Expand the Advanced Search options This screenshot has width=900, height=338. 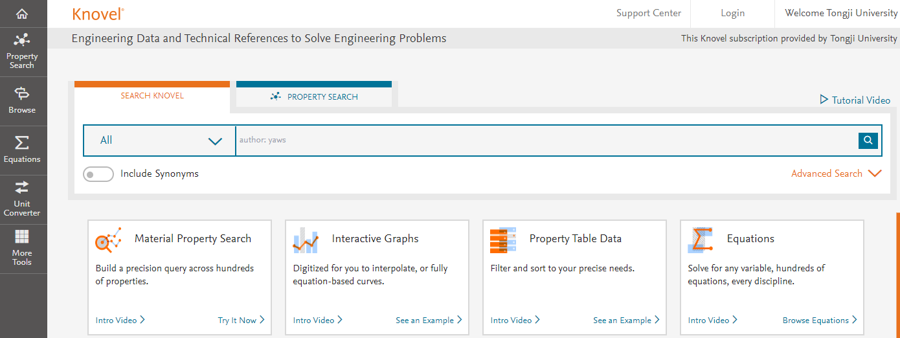click(836, 174)
